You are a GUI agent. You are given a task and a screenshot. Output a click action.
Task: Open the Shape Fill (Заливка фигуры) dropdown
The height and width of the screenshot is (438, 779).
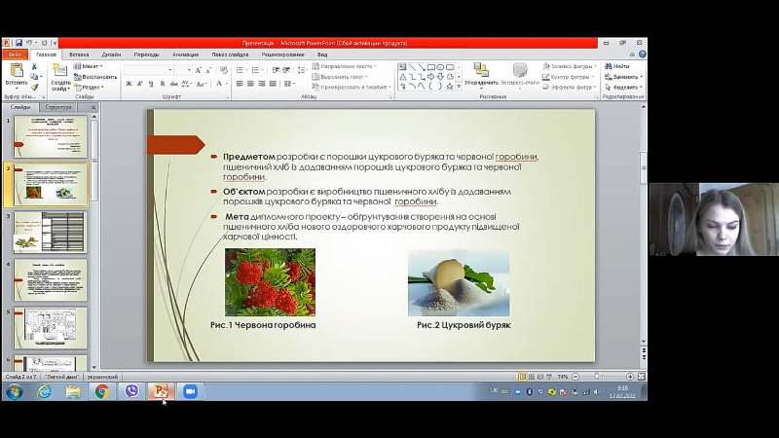click(x=570, y=66)
